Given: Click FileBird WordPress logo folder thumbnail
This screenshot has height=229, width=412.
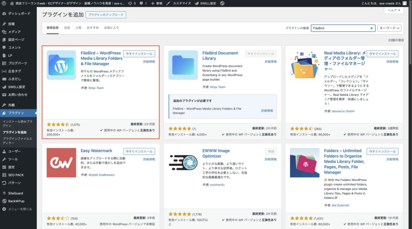Looking at the screenshot, I should (x=61, y=65).
